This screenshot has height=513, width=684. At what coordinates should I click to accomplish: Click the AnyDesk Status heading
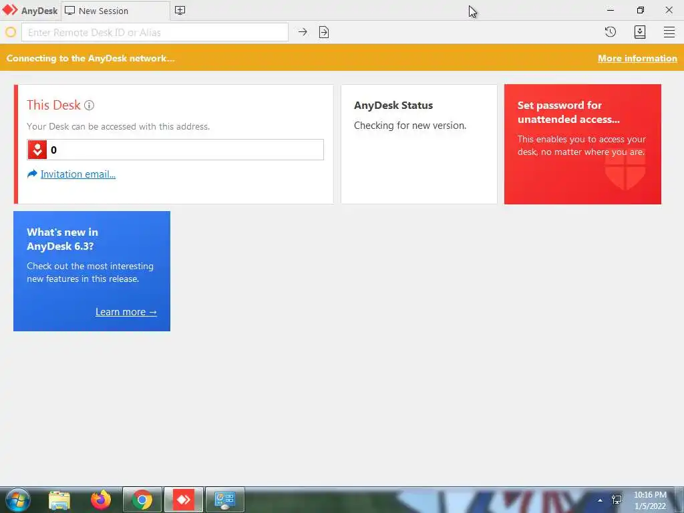click(x=393, y=105)
